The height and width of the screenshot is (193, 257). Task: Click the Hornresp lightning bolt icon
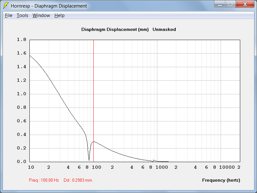tap(6, 6)
